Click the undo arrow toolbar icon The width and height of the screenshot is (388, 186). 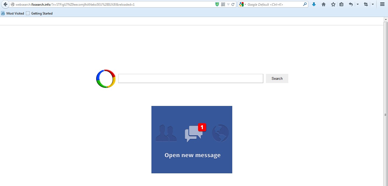click(x=351, y=4)
